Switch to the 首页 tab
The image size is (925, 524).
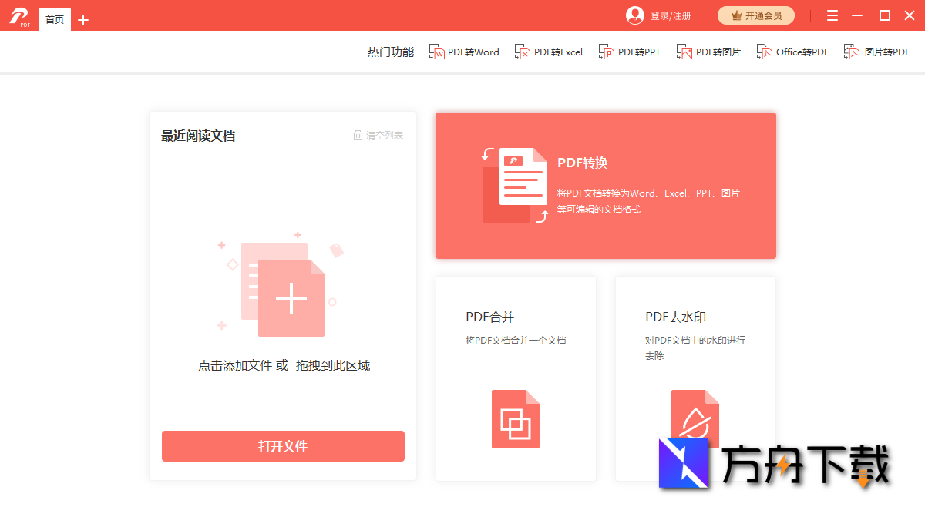[x=54, y=18]
